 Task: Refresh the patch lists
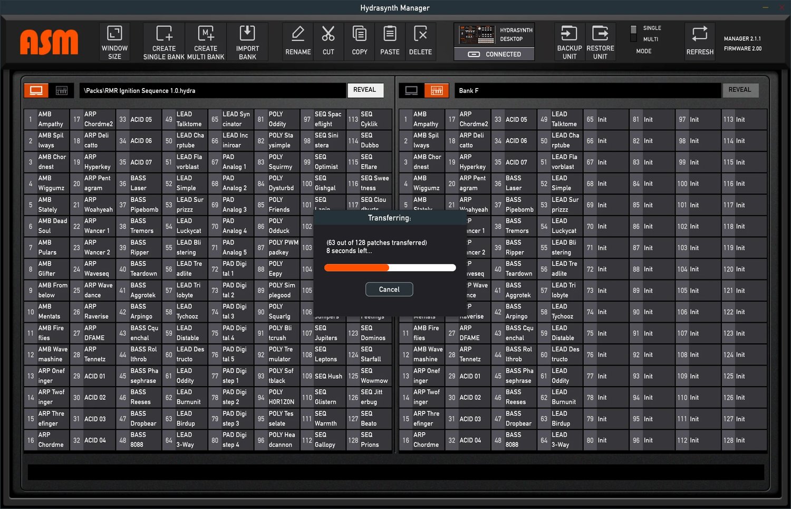coord(700,42)
